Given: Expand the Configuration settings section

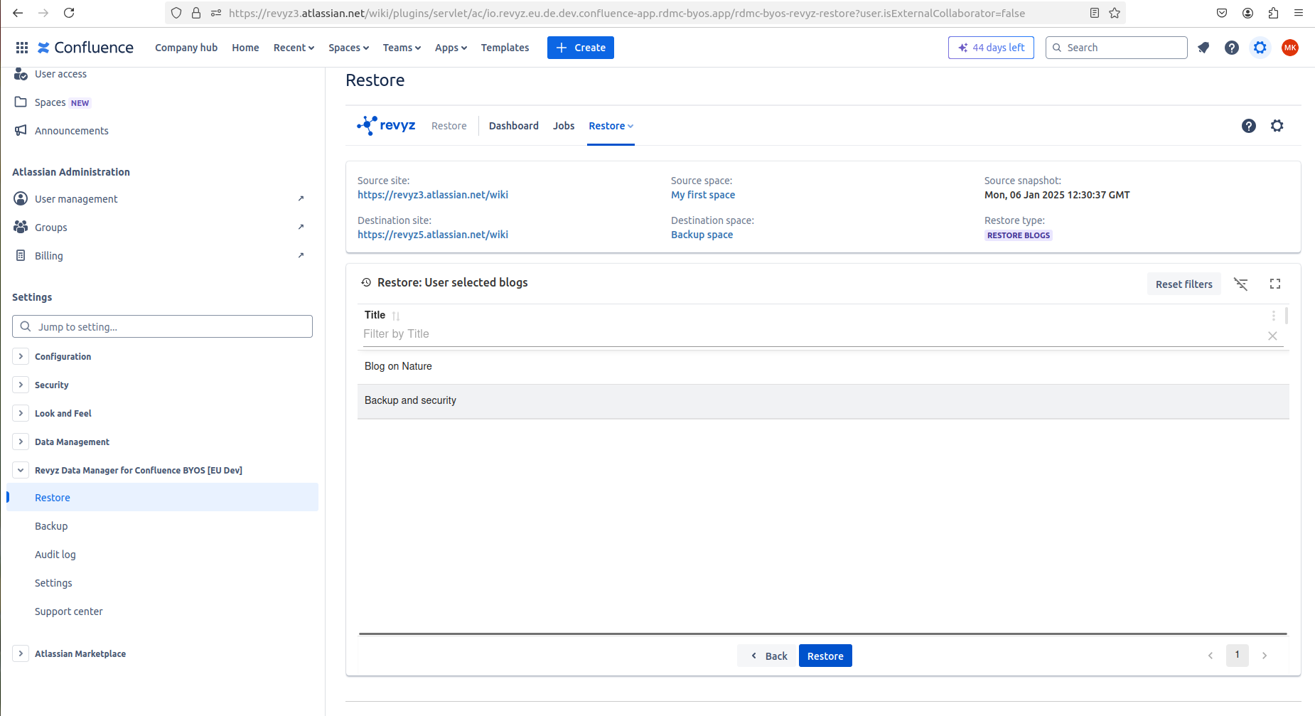Looking at the screenshot, I should (21, 356).
